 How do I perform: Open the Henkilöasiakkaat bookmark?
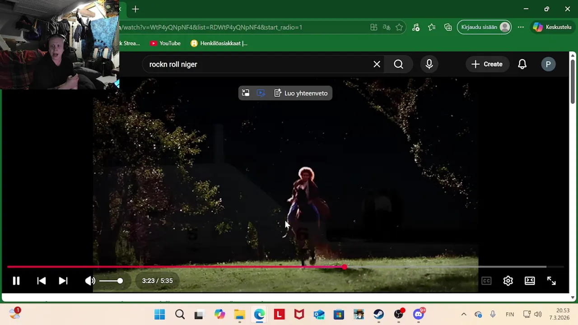click(219, 43)
